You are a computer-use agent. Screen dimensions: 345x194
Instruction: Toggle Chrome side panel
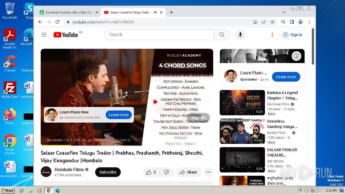pos(292,22)
